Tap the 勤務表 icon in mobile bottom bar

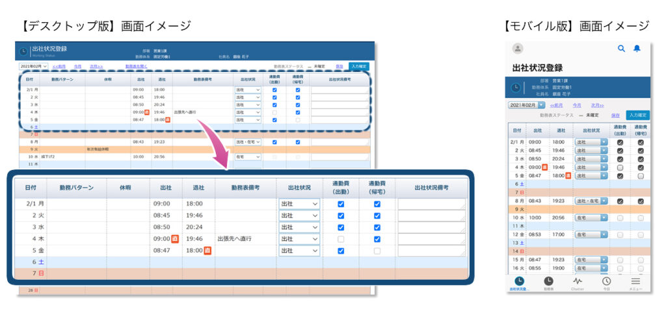(548, 282)
